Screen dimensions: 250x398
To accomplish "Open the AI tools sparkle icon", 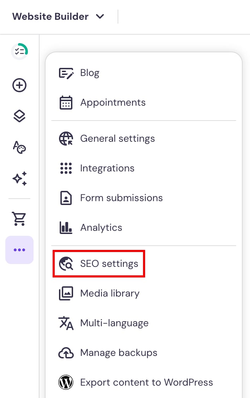I will 19,178.
